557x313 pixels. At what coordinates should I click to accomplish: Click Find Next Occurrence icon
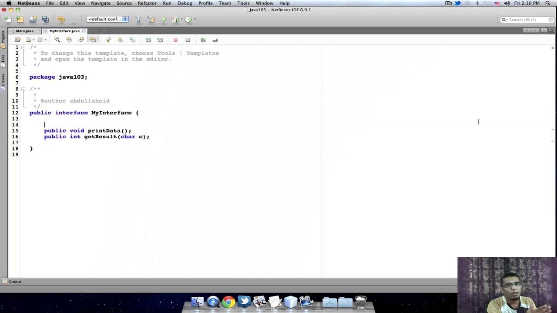click(81, 40)
